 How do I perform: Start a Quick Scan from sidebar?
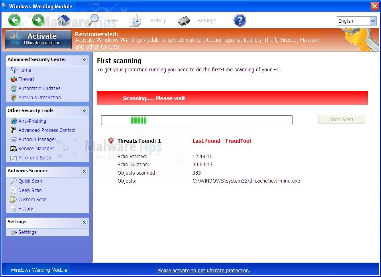point(30,181)
